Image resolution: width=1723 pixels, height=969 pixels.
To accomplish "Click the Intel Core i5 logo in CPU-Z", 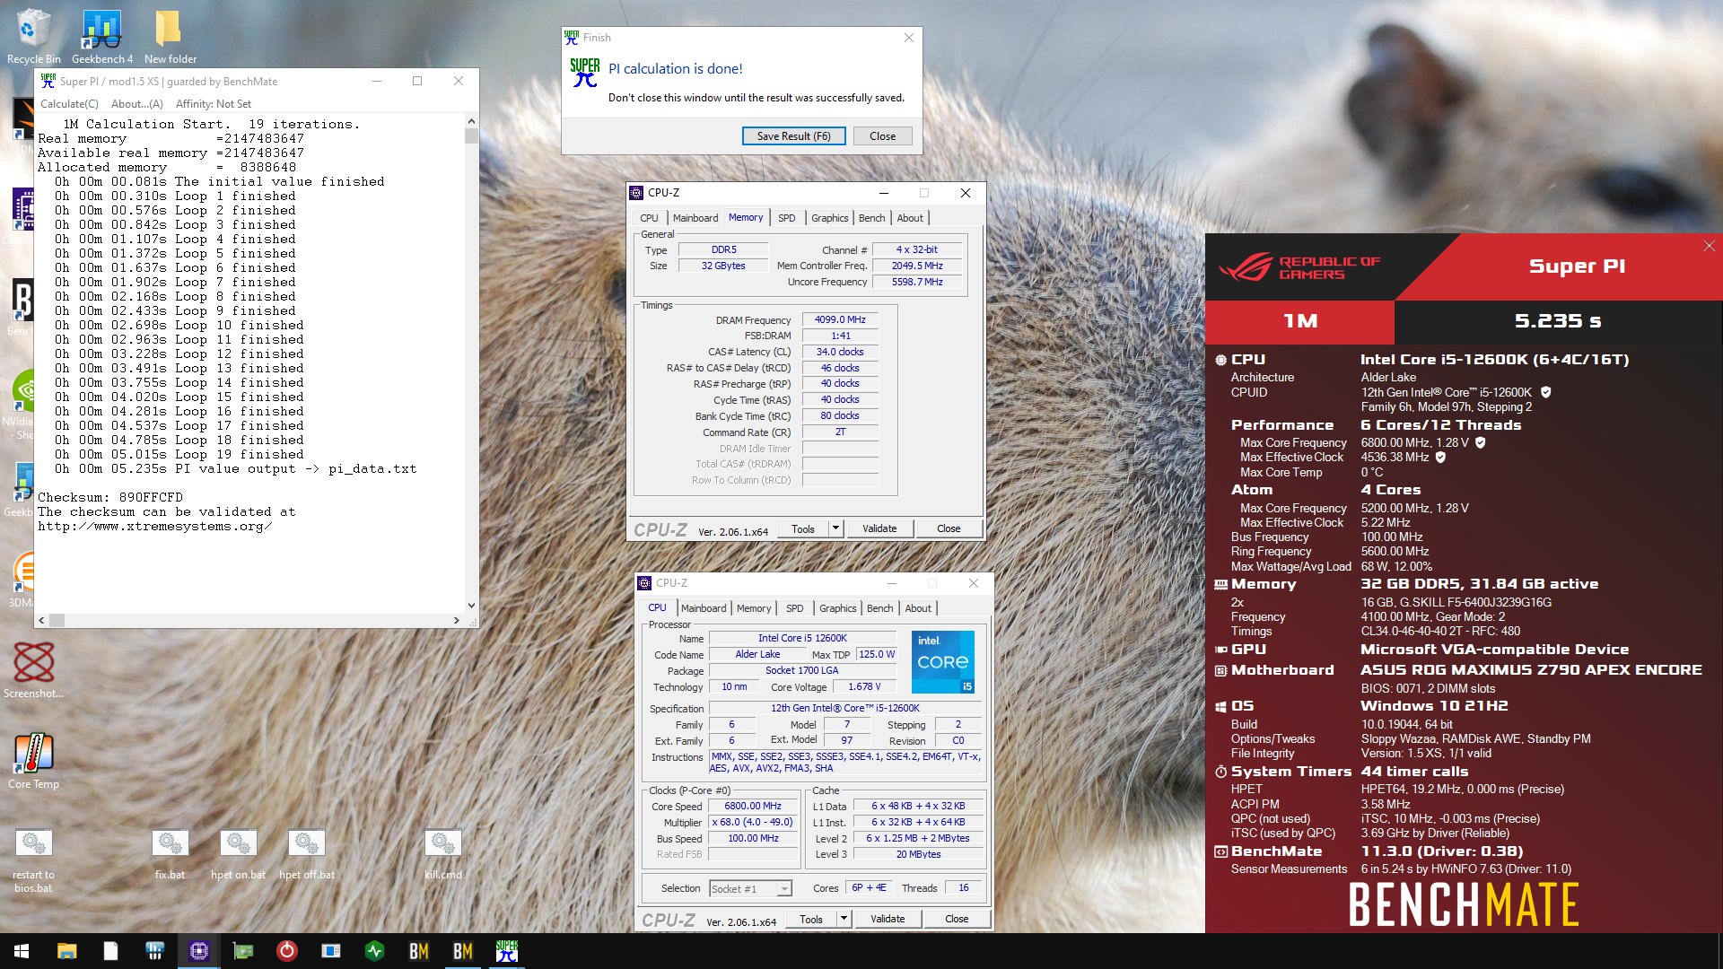I will point(942,662).
